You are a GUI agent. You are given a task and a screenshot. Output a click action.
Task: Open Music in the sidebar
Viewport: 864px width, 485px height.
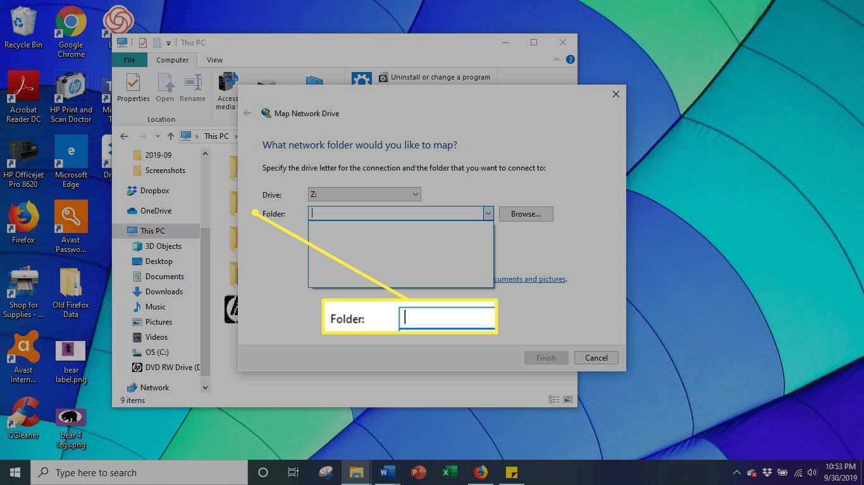[149, 306]
